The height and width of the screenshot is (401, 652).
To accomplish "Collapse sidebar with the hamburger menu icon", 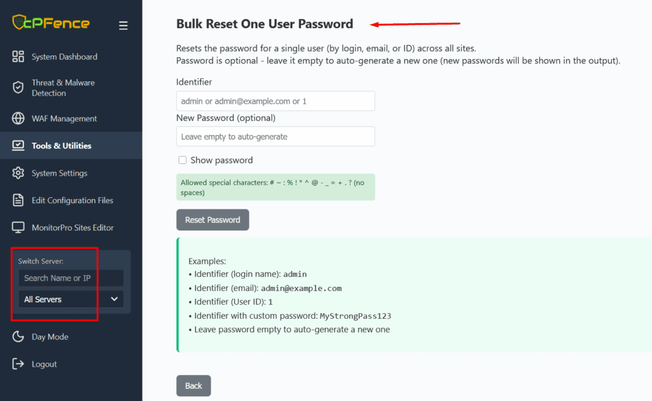I will pos(123,25).
